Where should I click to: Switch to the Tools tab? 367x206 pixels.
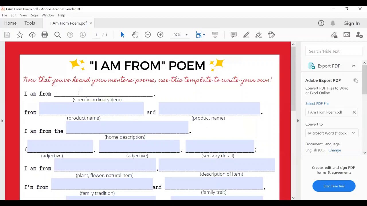[30, 23]
